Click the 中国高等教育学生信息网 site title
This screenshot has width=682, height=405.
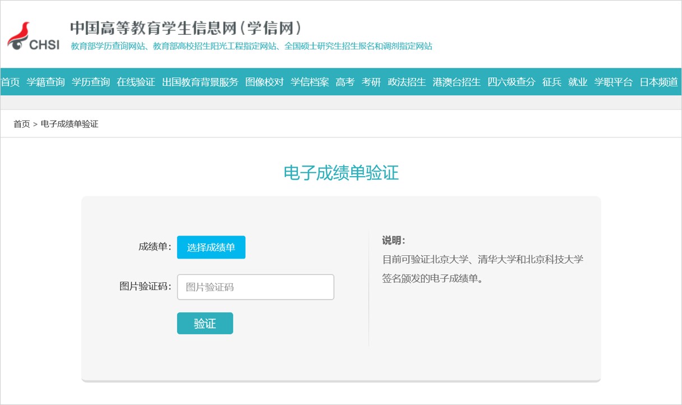coord(187,28)
